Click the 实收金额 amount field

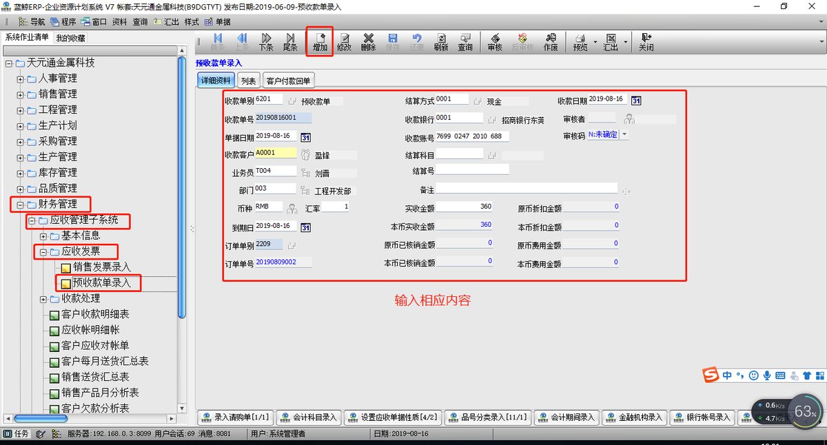(x=464, y=207)
